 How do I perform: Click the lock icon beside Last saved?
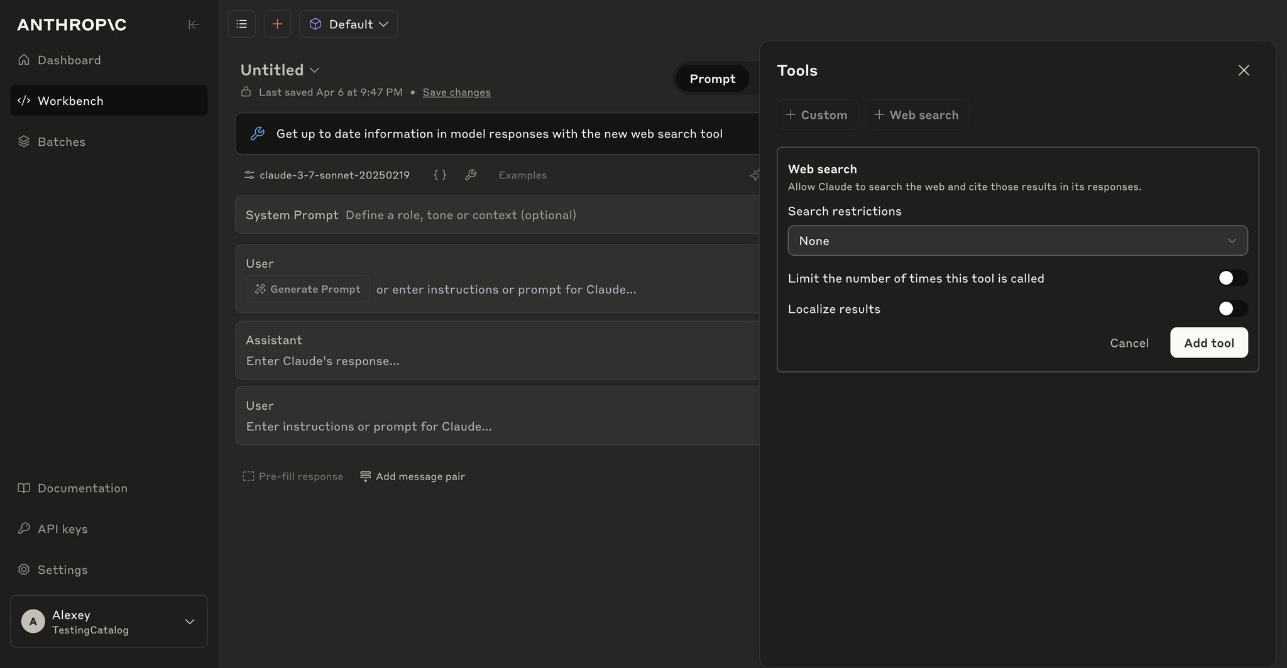click(x=246, y=92)
